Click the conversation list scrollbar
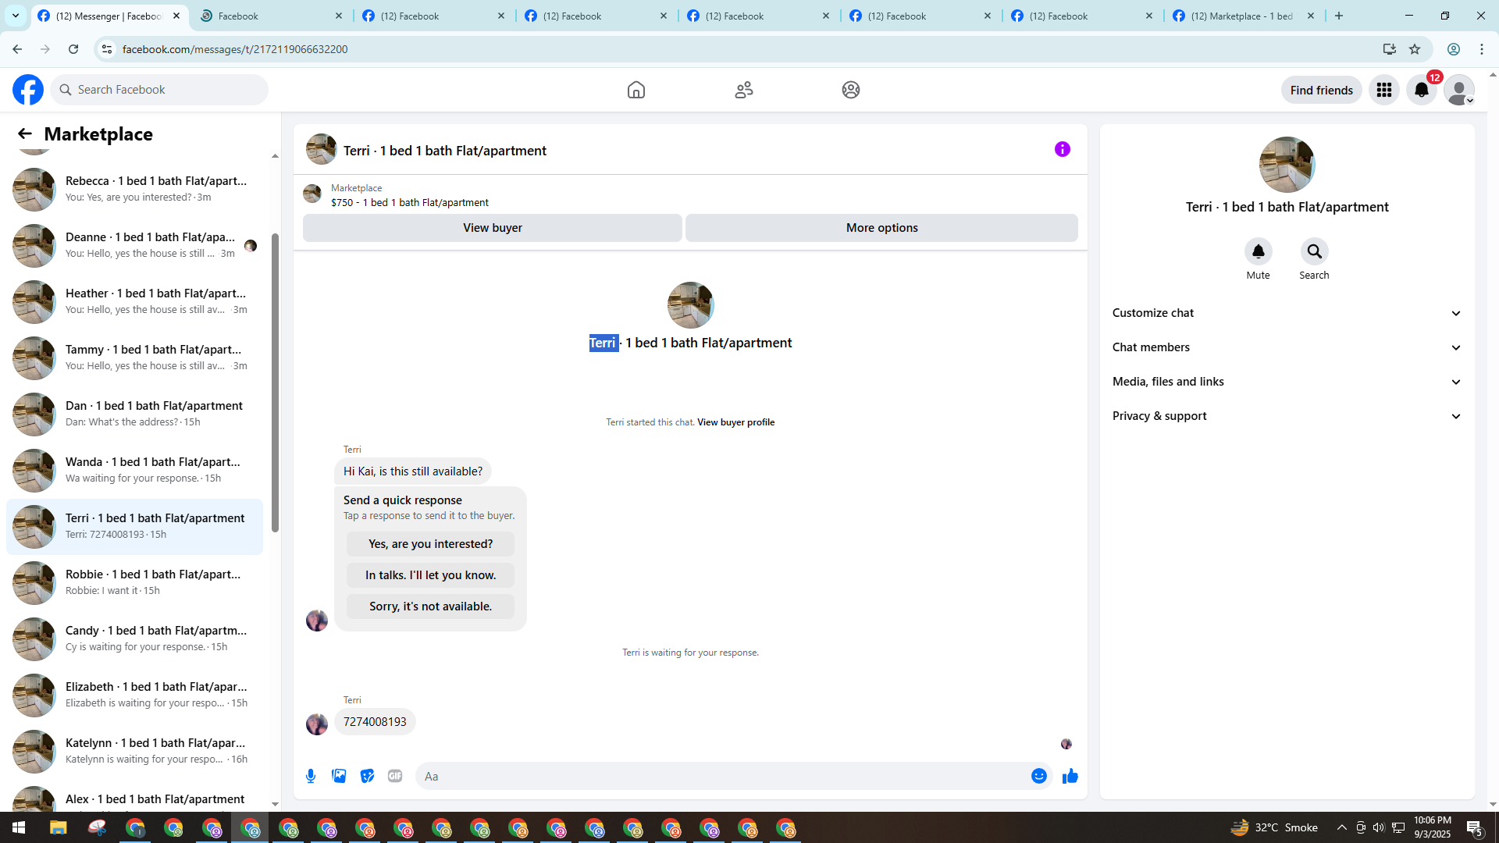The height and width of the screenshot is (843, 1499). click(275, 382)
